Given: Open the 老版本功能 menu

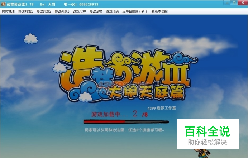Looking at the screenshot, I should tap(159, 11).
